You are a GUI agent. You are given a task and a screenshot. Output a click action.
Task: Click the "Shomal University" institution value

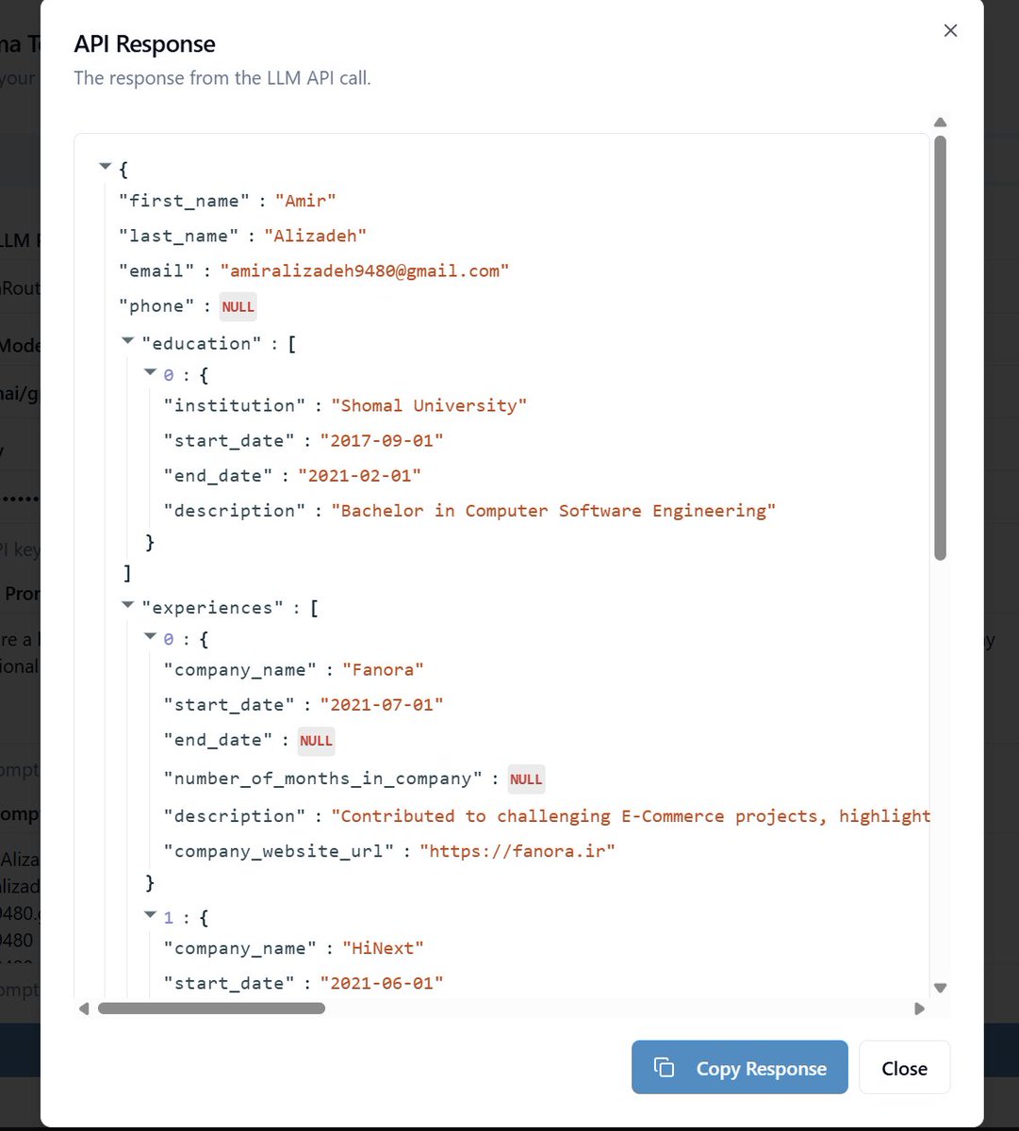[428, 405]
